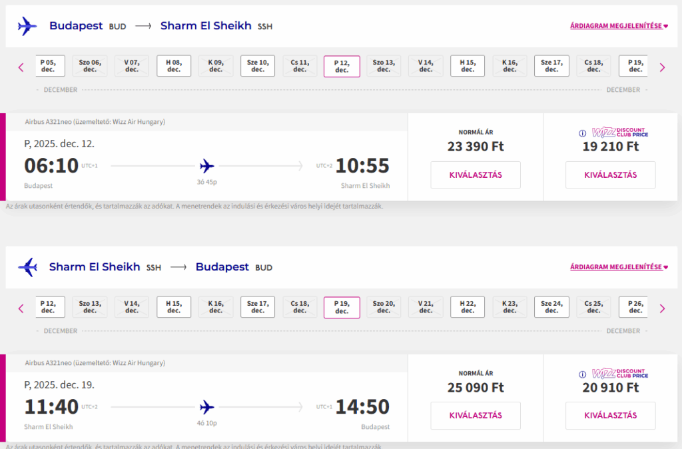Choose normal price 25 090 Ft Kiválasztás
682x449 pixels.
click(476, 416)
